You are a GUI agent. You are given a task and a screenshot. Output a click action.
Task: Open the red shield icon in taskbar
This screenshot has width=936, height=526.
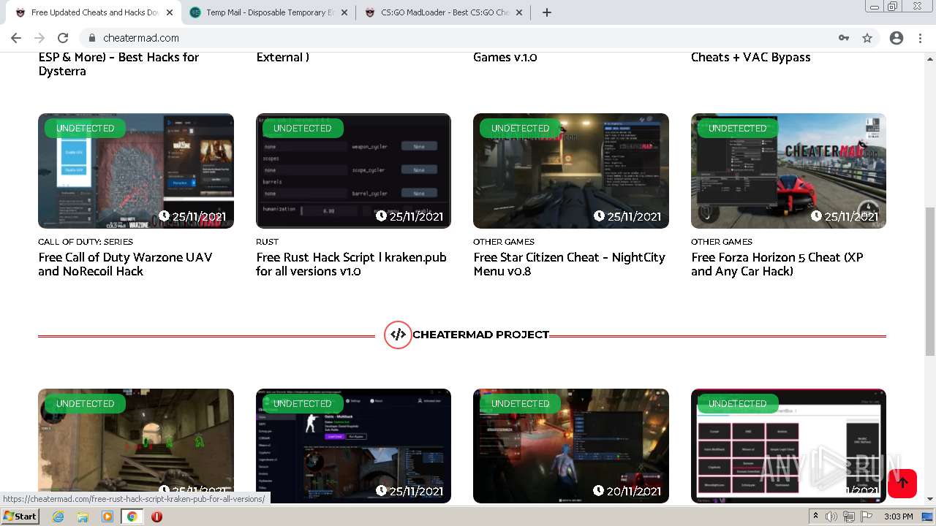pyautogui.click(x=156, y=517)
